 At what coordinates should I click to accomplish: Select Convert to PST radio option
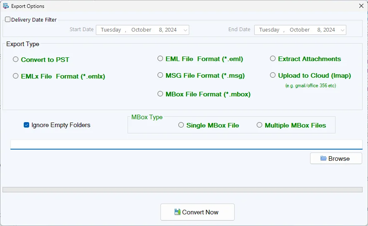(16, 59)
